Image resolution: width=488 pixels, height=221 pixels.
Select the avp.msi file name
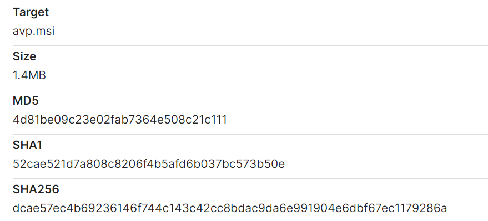click(x=34, y=31)
